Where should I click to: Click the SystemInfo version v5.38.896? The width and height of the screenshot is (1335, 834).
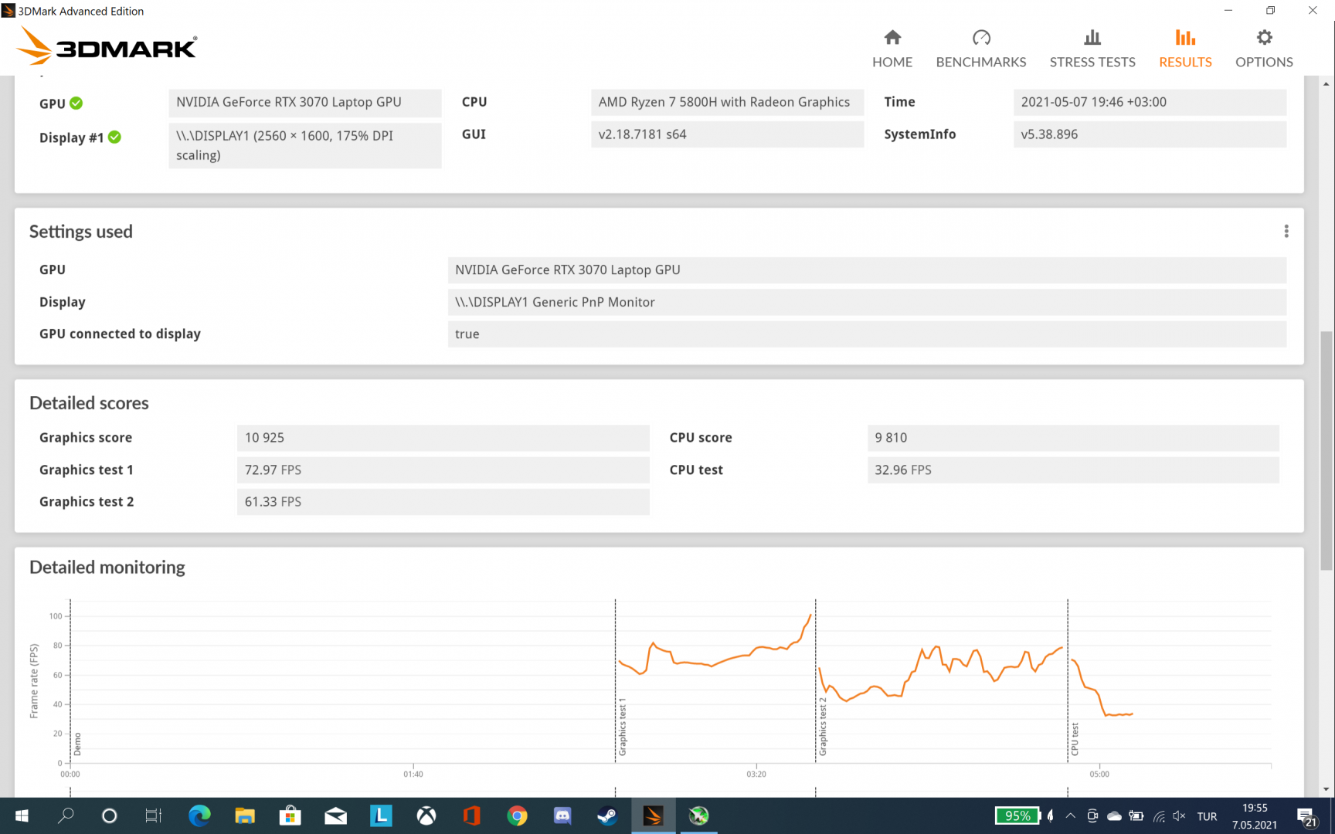pos(1150,134)
